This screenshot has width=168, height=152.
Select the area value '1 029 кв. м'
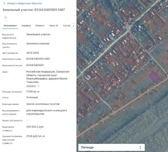coord(33,92)
